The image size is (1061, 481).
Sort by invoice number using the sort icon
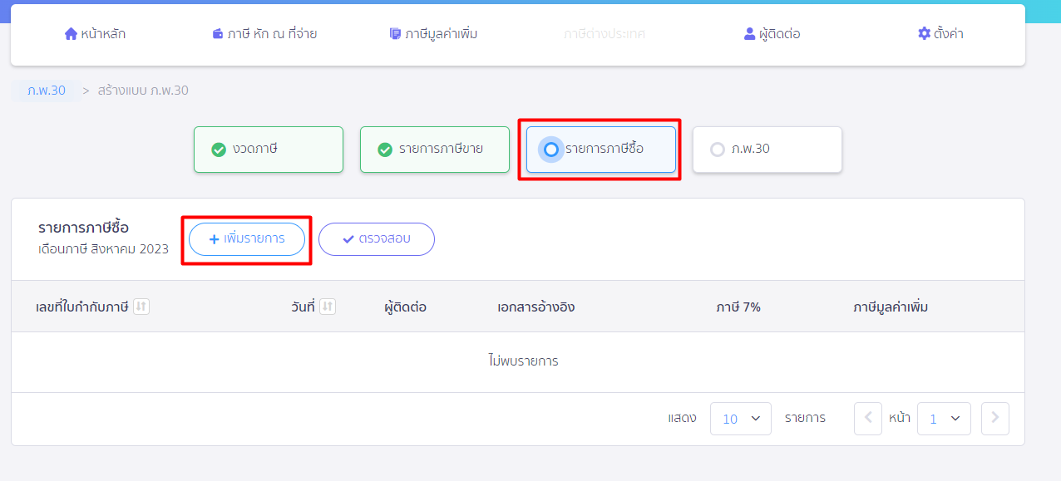[x=141, y=307]
